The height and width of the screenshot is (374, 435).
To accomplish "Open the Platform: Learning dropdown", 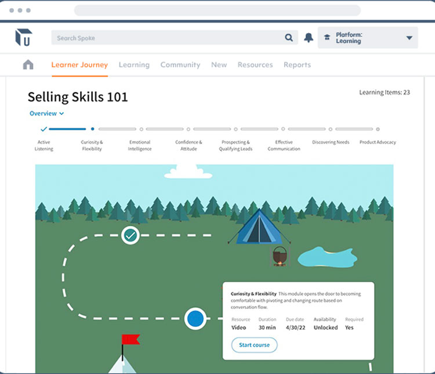I will coord(409,38).
